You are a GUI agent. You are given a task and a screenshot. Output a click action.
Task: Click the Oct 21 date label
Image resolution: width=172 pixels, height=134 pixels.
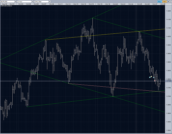(x=123, y=4)
